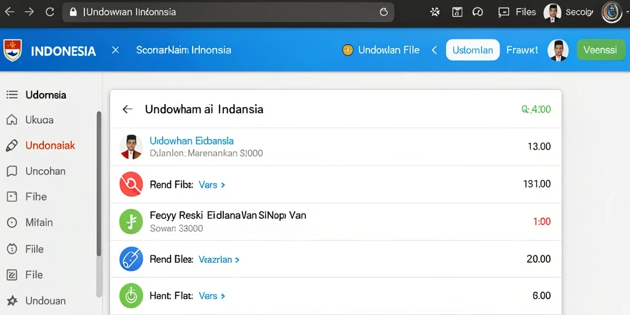Open the Ukuga home icon in sidebar
630x315 pixels.
pyautogui.click(x=12, y=120)
